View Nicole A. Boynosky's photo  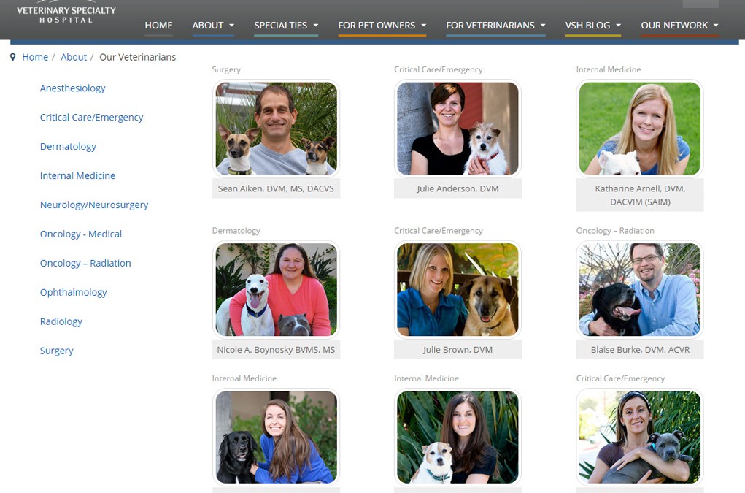coord(276,289)
